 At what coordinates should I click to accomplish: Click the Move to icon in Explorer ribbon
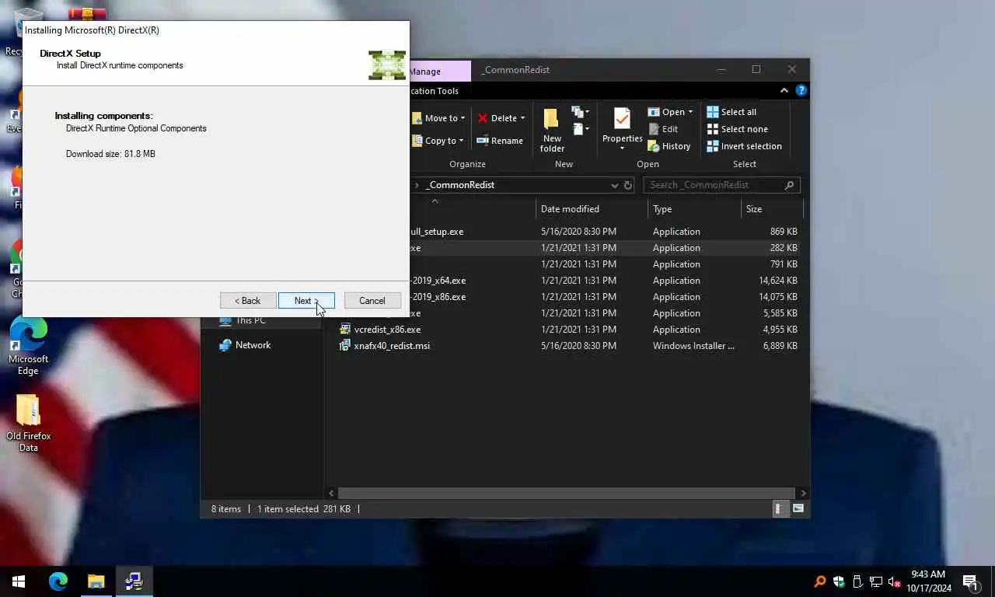417,118
